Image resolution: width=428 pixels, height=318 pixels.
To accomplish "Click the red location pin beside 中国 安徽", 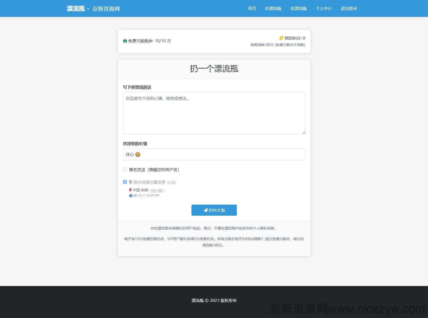I will (130, 190).
